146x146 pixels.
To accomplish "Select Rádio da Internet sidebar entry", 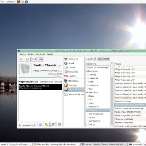I will pos(74,89).
